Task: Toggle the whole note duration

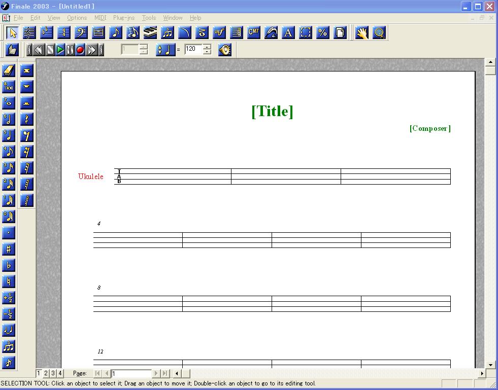Action: 9,103
